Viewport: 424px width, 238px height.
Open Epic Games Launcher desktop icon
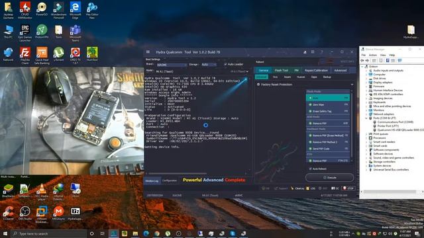click(x=25, y=33)
